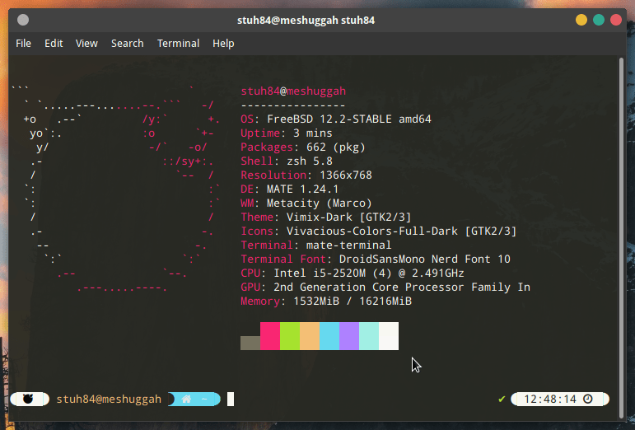635x430 pixels.
Task: Open the Search menu
Action: [x=127, y=44]
